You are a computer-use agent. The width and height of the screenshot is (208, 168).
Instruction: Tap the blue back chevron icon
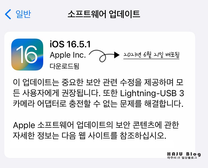8,14
